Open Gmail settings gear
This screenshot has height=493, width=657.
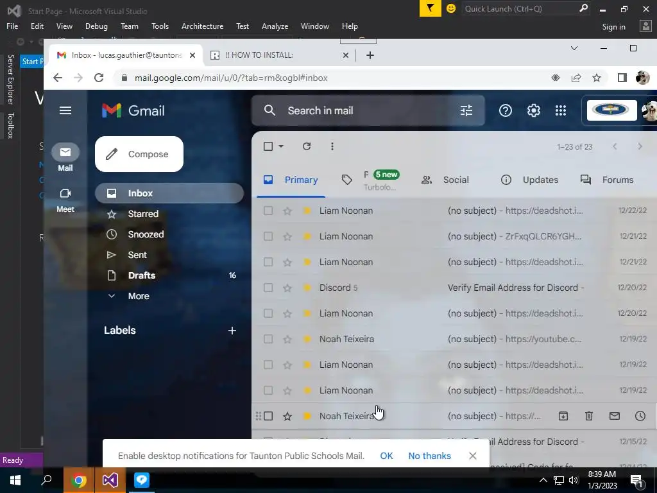click(x=533, y=110)
